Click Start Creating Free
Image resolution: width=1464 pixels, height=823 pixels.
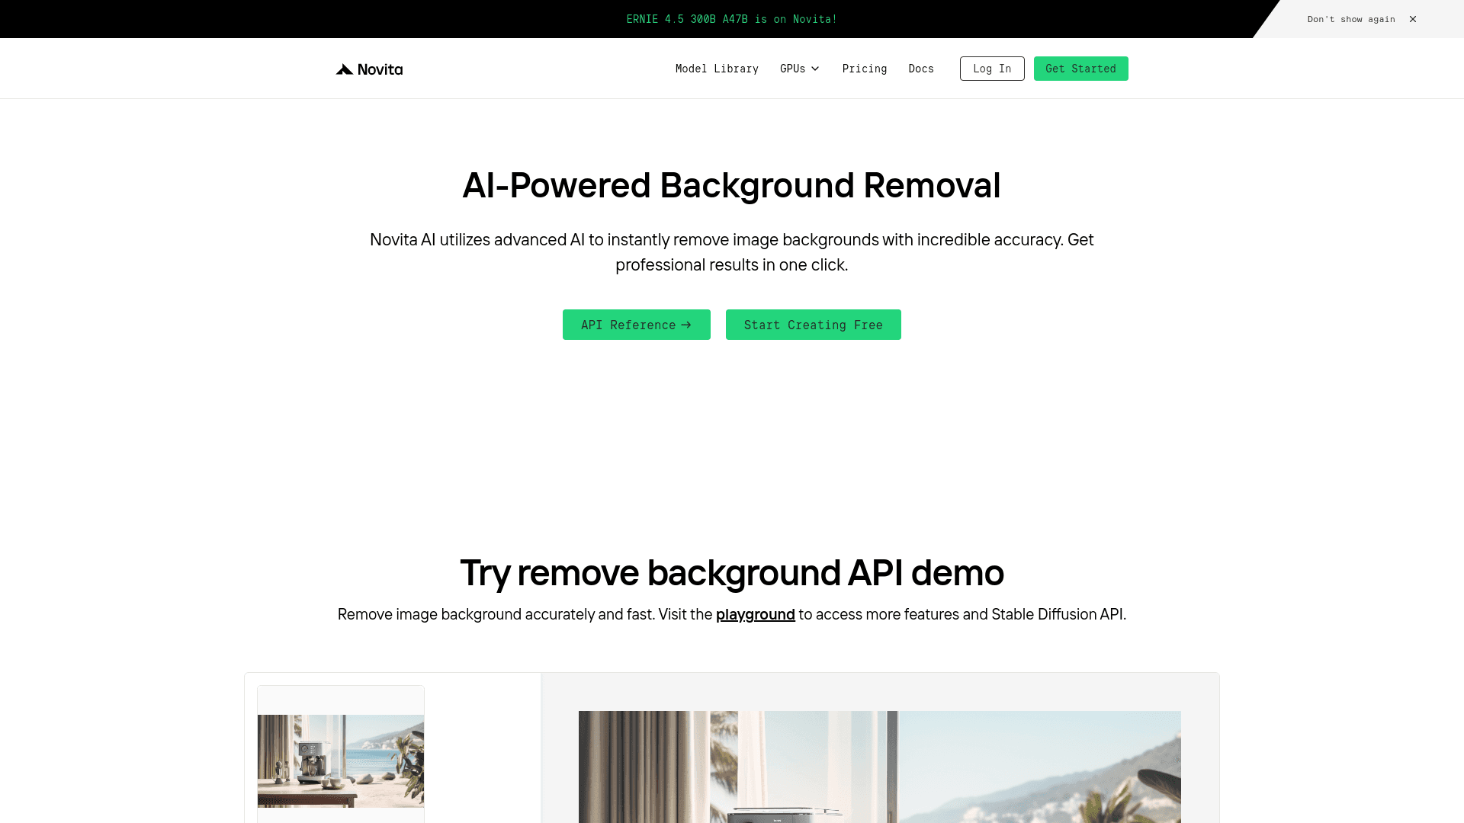[813, 325]
